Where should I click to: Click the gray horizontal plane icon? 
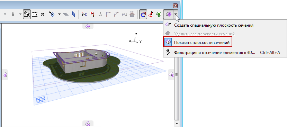tap(66, 14)
